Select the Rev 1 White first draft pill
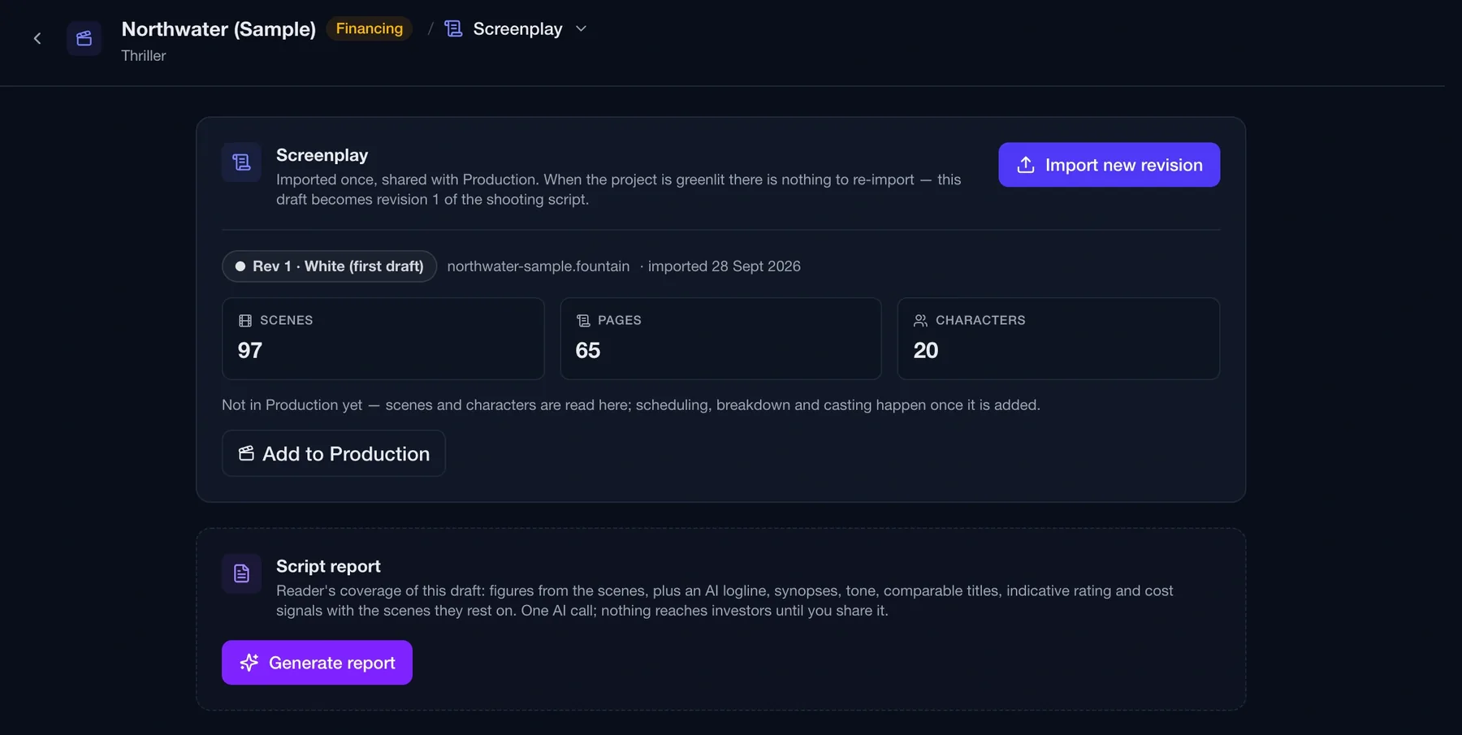Image resolution: width=1462 pixels, height=735 pixels. (329, 266)
